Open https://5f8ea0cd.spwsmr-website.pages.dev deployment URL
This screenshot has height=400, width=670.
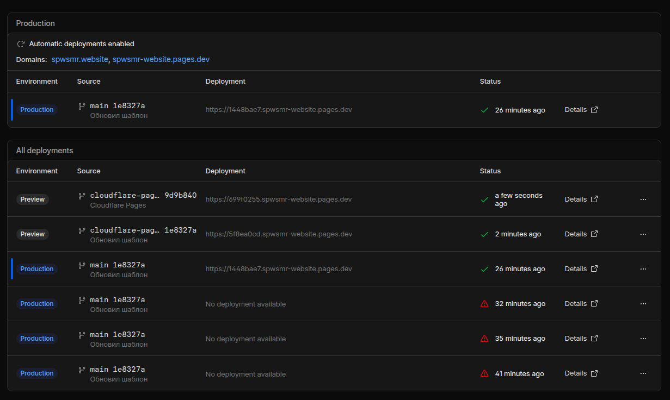279,234
